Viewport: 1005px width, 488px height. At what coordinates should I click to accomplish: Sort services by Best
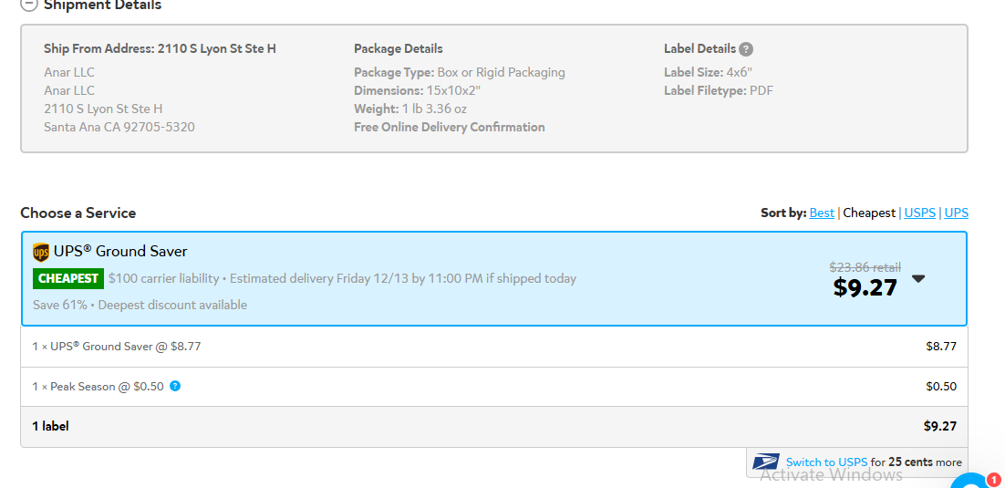[x=822, y=213]
